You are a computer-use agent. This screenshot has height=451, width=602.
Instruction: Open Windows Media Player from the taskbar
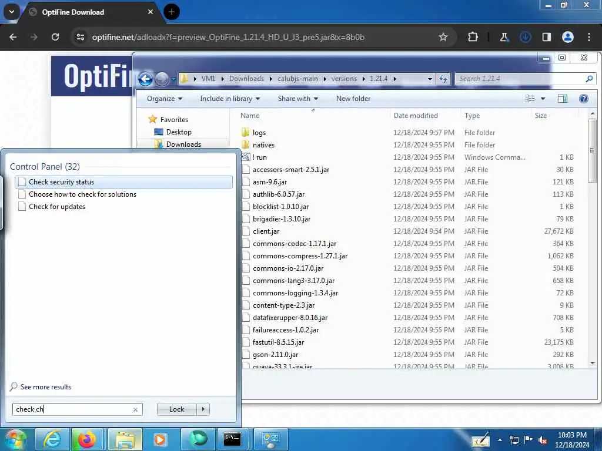tap(159, 439)
